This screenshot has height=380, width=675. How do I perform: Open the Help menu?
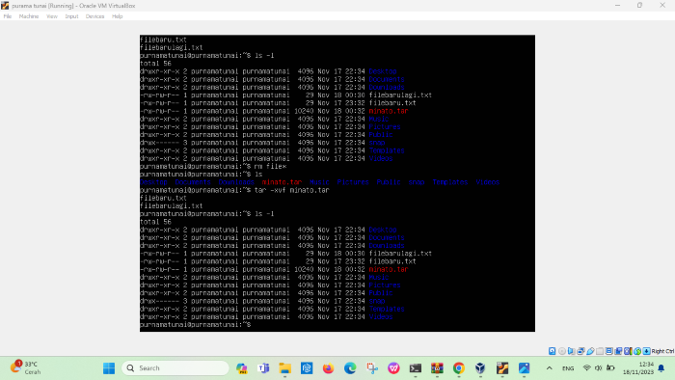(x=117, y=16)
